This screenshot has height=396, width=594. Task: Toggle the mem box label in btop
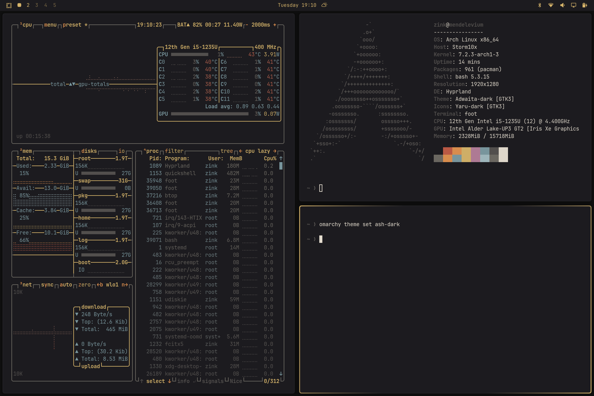point(26,151)
